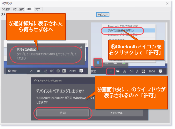Expand hidden tray icons chevron near 20:49
The image size is (175, 129).
pos(32,71)
